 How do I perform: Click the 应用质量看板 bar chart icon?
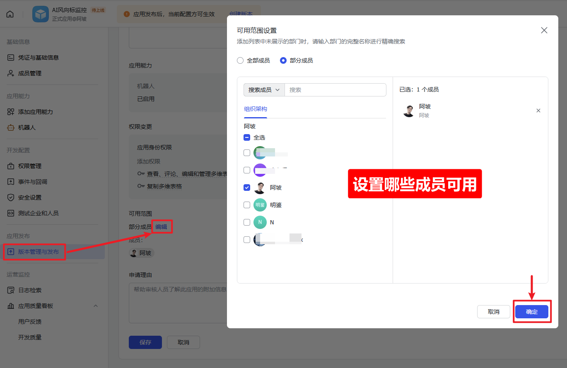(x=11, y=306)
